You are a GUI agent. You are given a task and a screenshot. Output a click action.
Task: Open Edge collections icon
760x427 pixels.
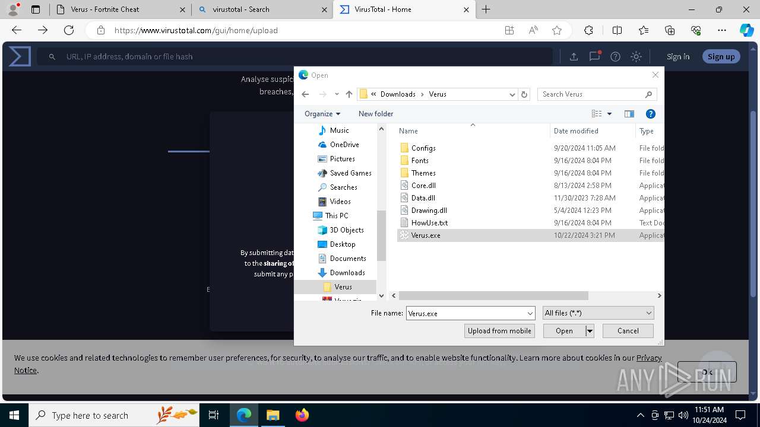click(x=670, y=30)
